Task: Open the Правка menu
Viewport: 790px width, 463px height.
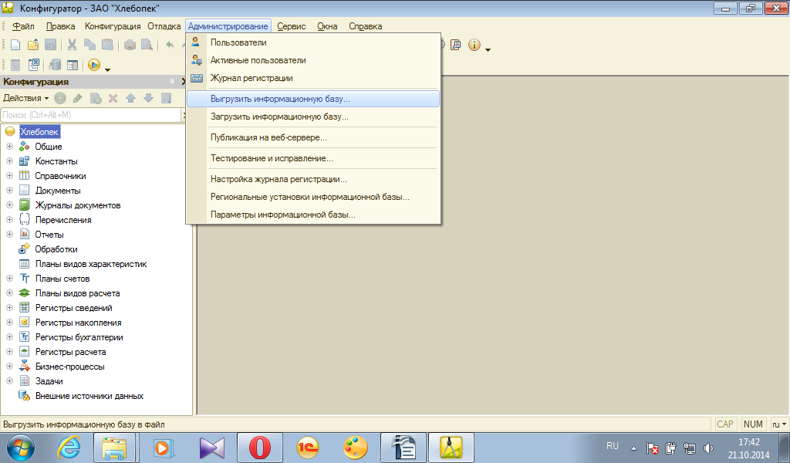Action: tap(60, 26)
